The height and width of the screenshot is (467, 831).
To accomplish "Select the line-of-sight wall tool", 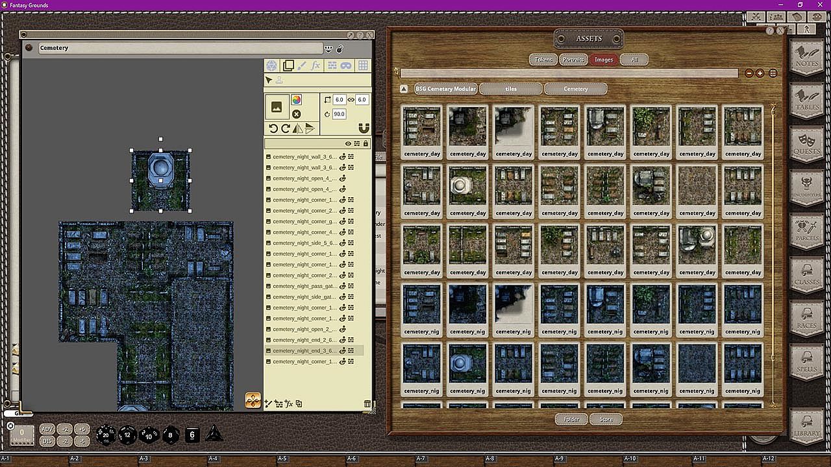I will point(332,66).
